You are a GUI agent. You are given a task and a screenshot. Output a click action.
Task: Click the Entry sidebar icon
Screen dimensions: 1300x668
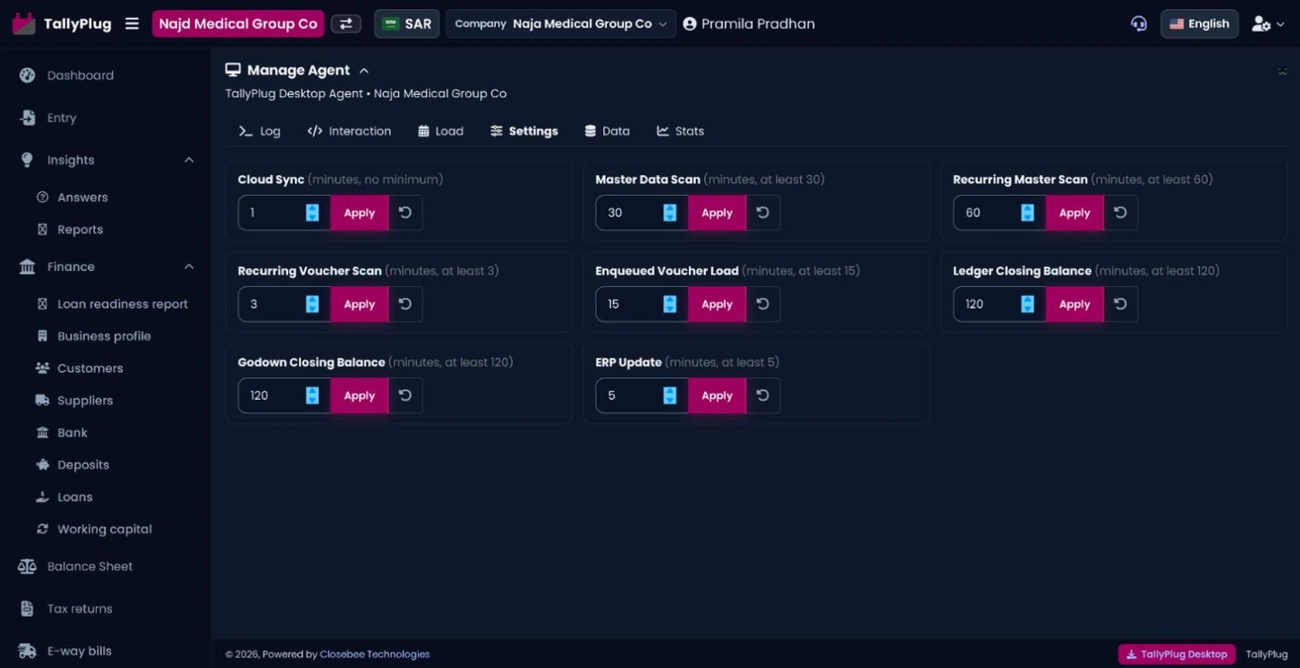[x=27, y=117]
